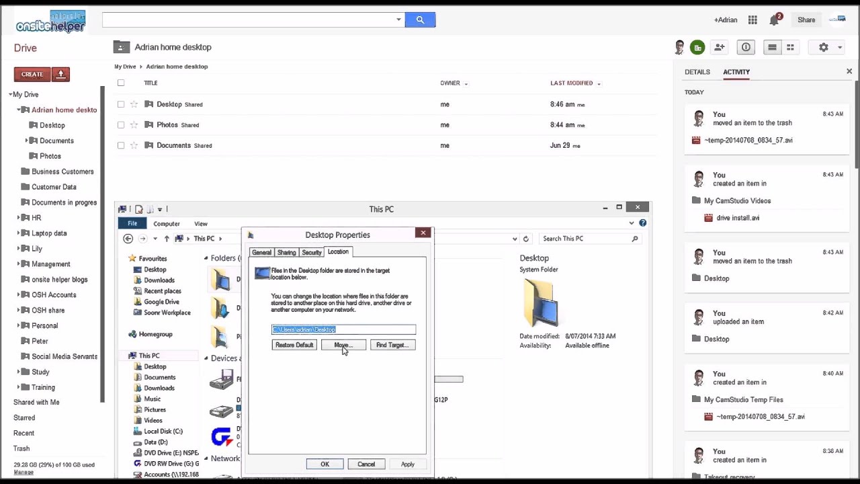Expand the Training folder in Drive tree
This screenshot has width=860, height=484.
tap(19, 387)
